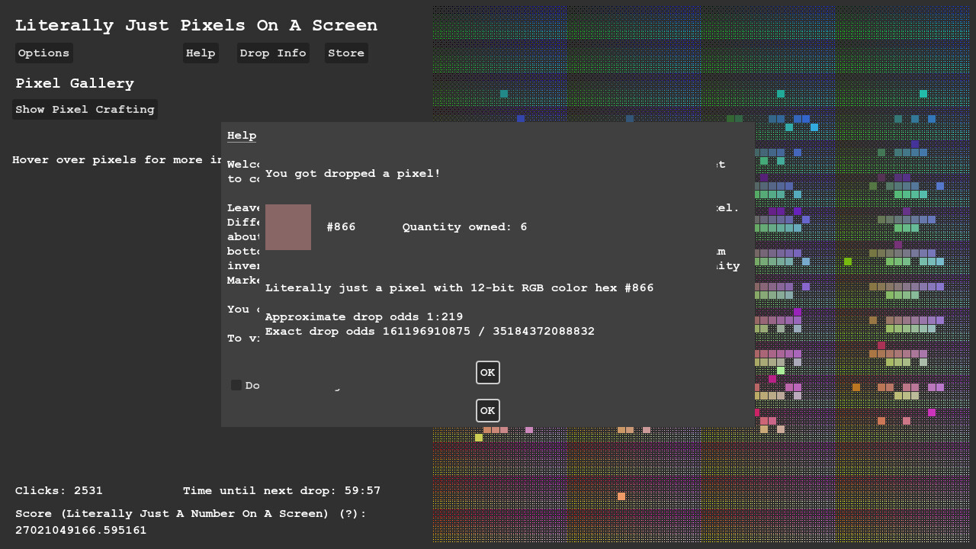
Task: Open the Options menu
Action: 43,53
